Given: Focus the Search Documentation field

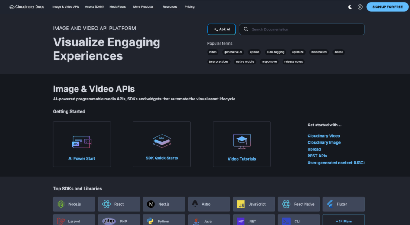Looking at the screenshot, I should click(x=302, y=29).
